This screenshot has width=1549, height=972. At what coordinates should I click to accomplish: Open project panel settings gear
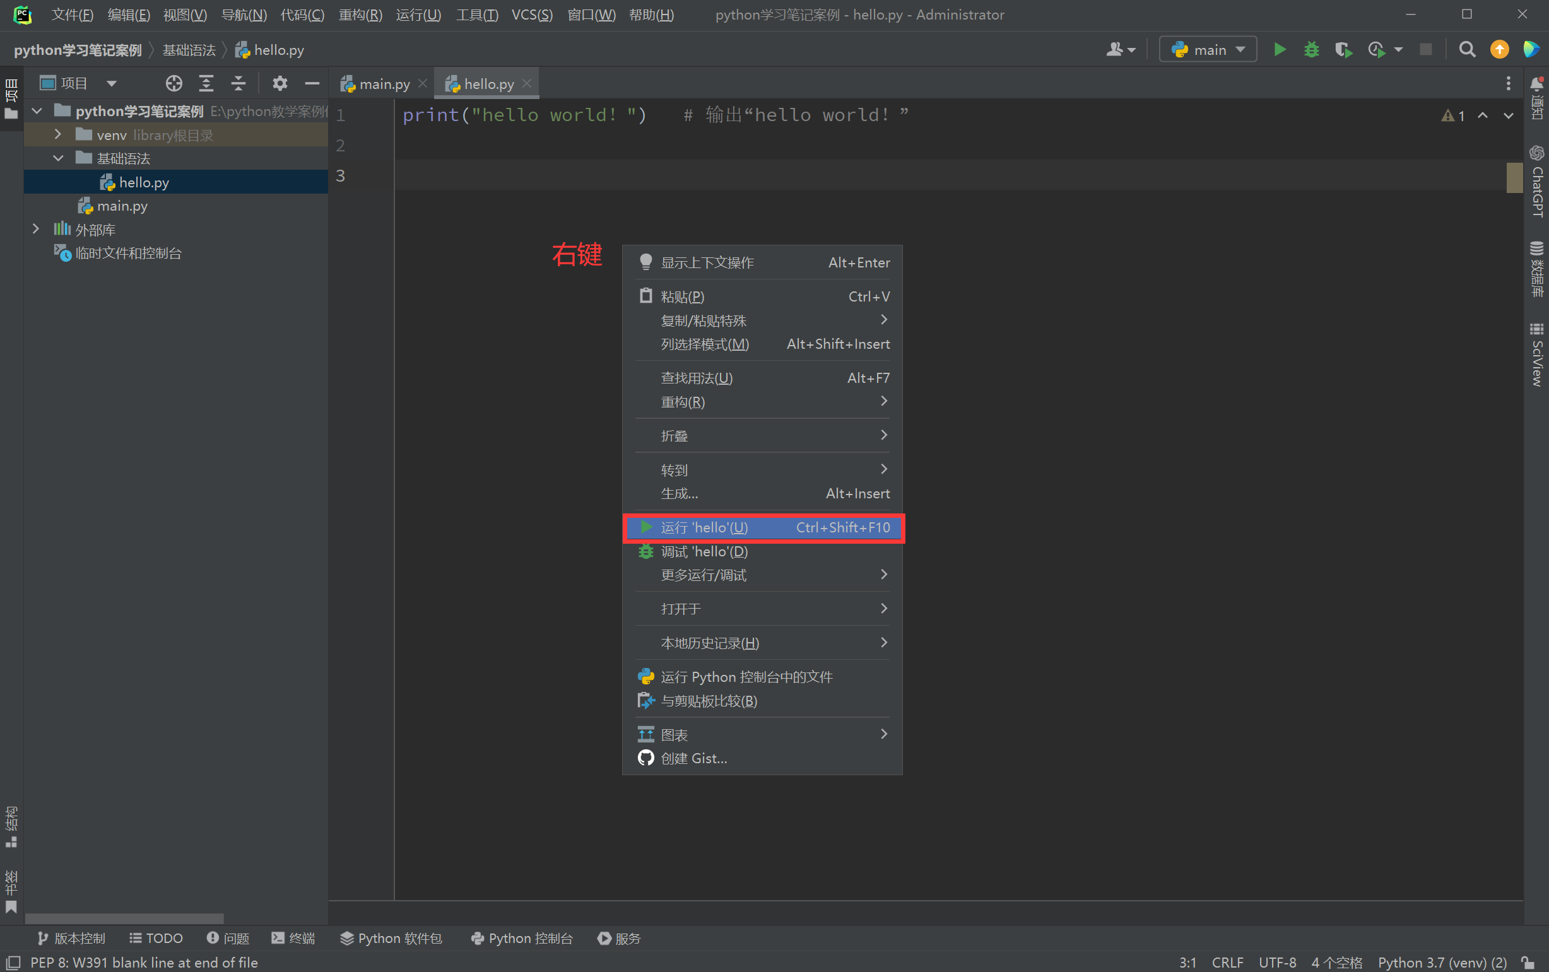[x=280, y=83]
